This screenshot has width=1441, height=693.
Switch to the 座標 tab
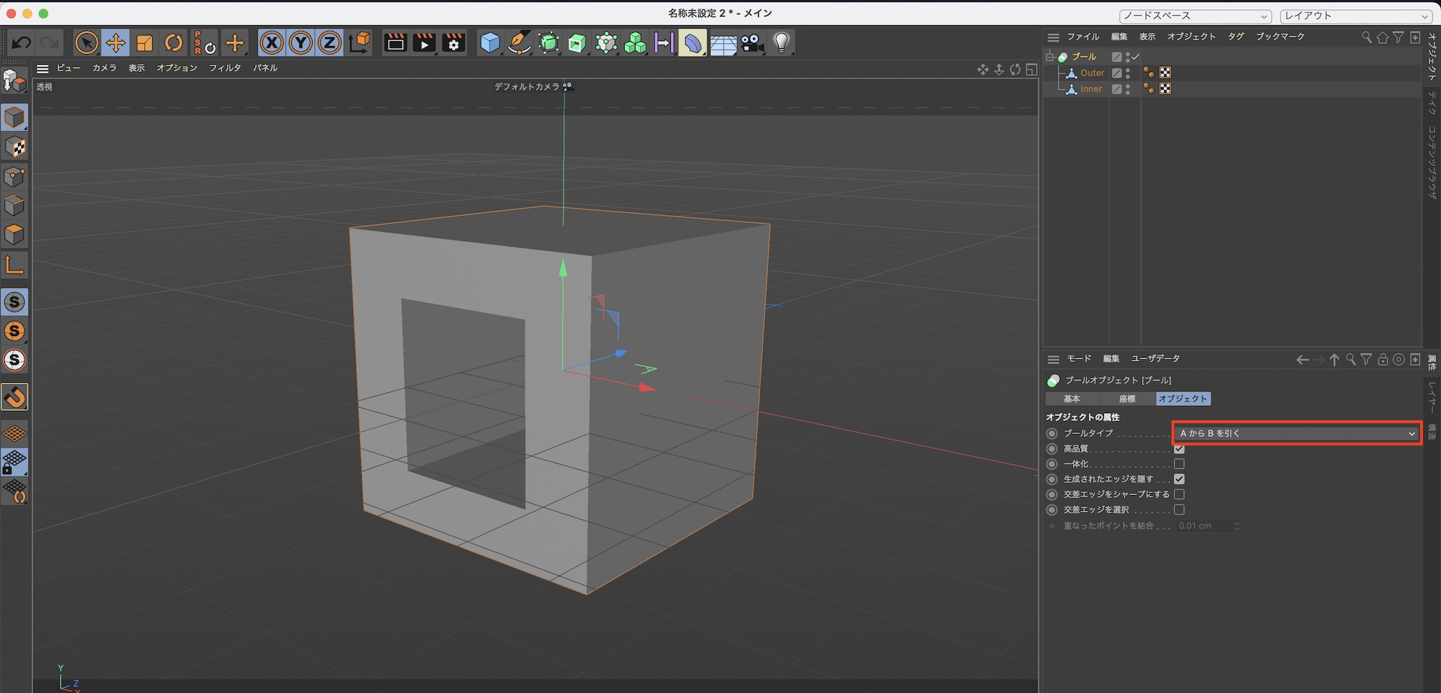1127,399
